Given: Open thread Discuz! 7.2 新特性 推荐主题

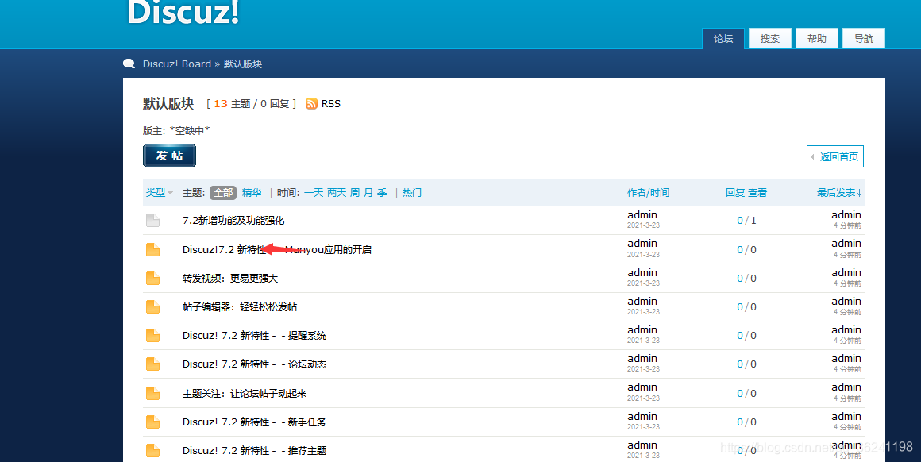Looking at the screenshot, I should [x=254, y=451].
